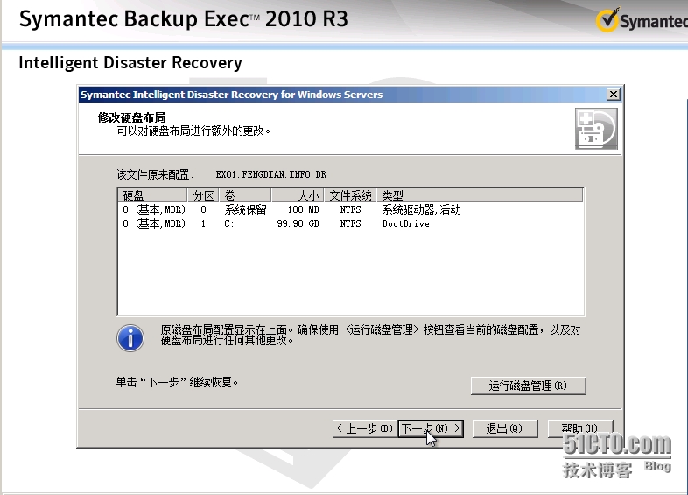
Task: Click the Symantec checkmark logo
Action: pyautogui.click(x=608, y=20)
